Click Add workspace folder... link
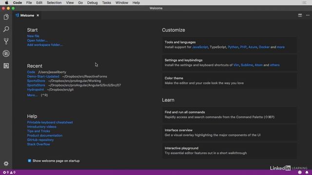Image resolution: width=312 pixels, height=175 pixels. pyautogui.click(x=44, y=45)
